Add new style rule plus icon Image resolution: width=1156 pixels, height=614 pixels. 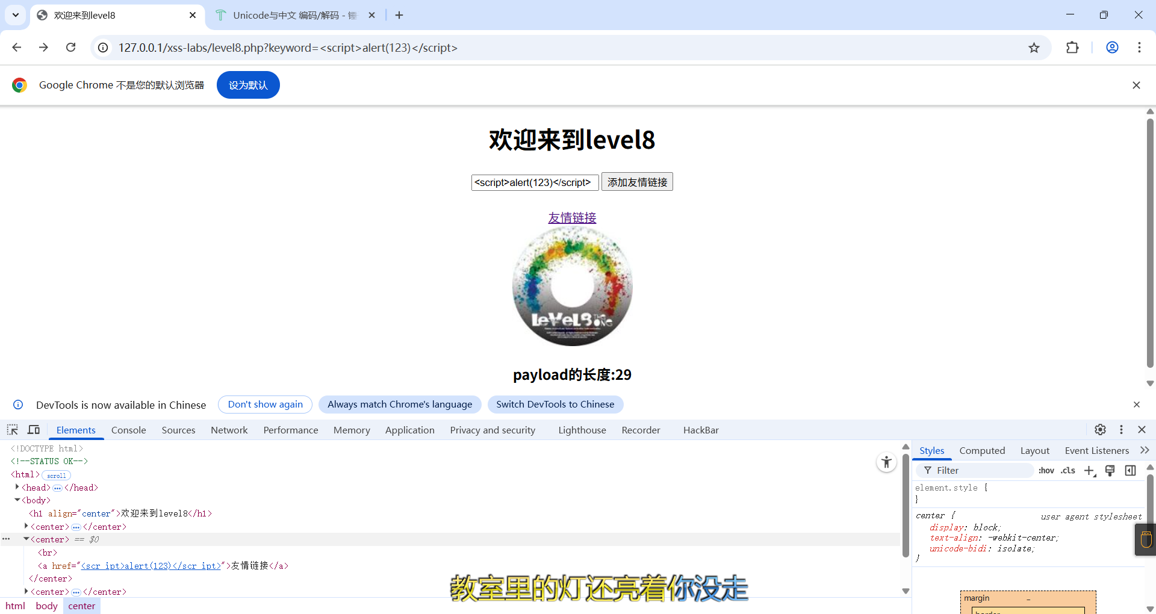tap(1090, 471)
